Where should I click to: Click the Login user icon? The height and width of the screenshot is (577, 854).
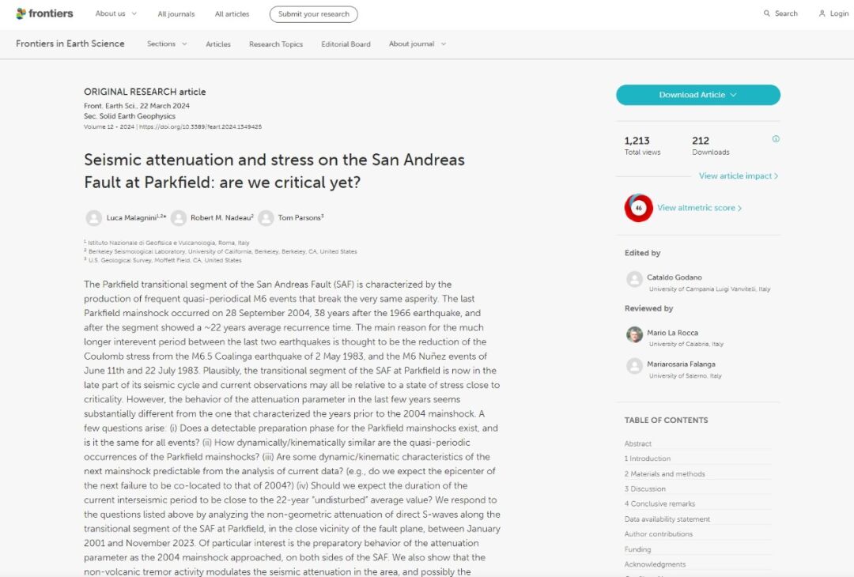pos(822,13)
